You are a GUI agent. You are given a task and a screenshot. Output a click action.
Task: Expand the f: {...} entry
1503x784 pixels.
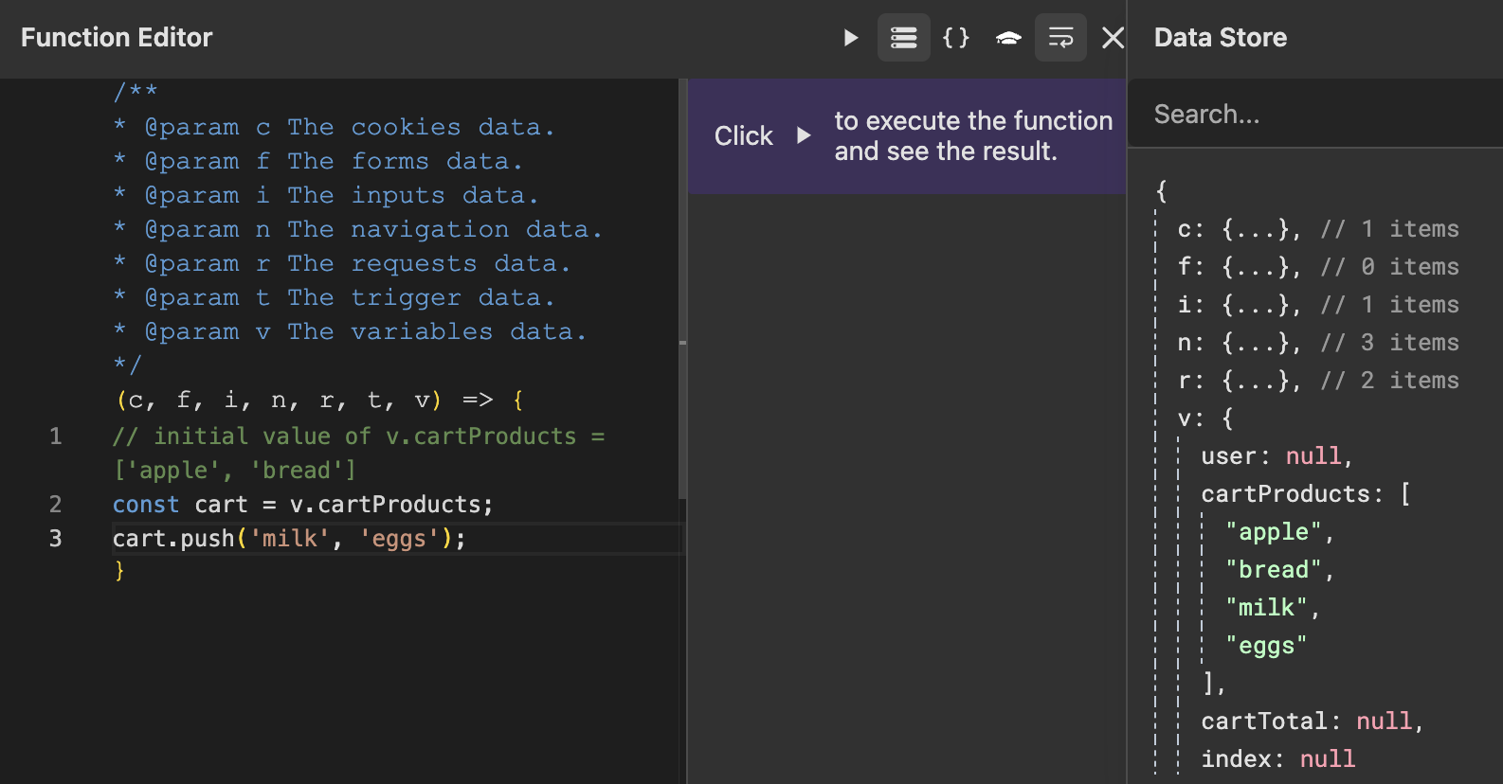[1318, 267]
